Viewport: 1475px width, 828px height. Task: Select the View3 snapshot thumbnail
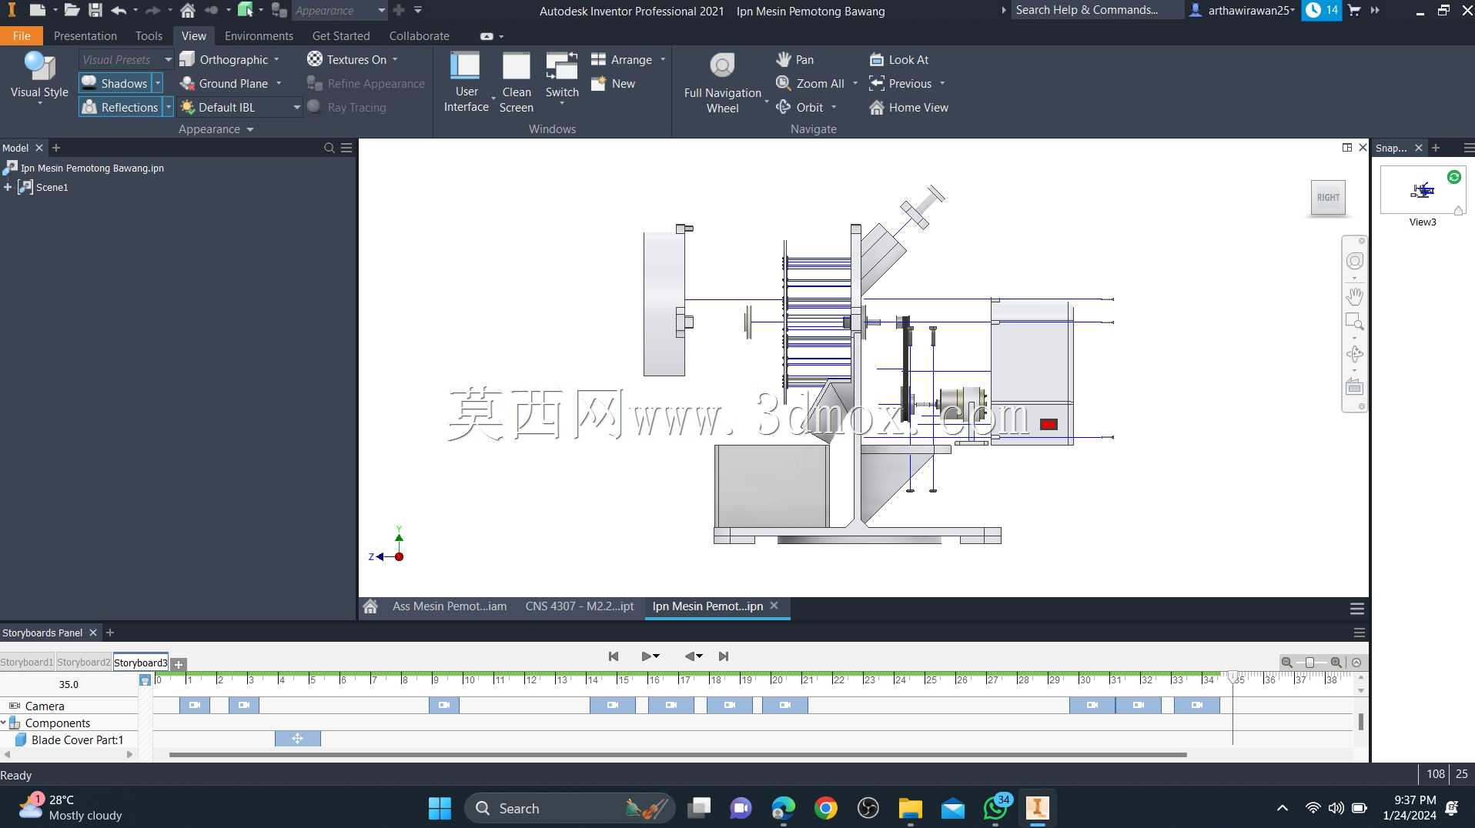click(1423, 190)
